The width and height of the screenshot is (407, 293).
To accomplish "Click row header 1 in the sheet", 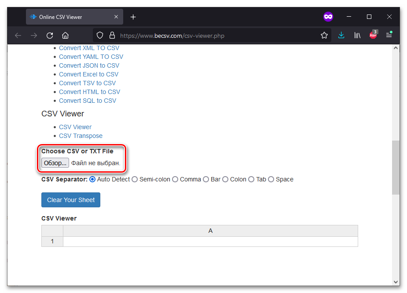I will 52,242.
